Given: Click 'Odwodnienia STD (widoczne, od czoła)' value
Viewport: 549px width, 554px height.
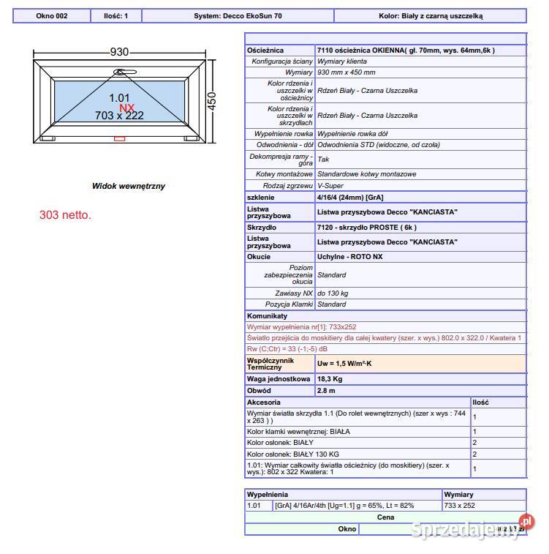Looking at the screenshot, I should (379, 145).
